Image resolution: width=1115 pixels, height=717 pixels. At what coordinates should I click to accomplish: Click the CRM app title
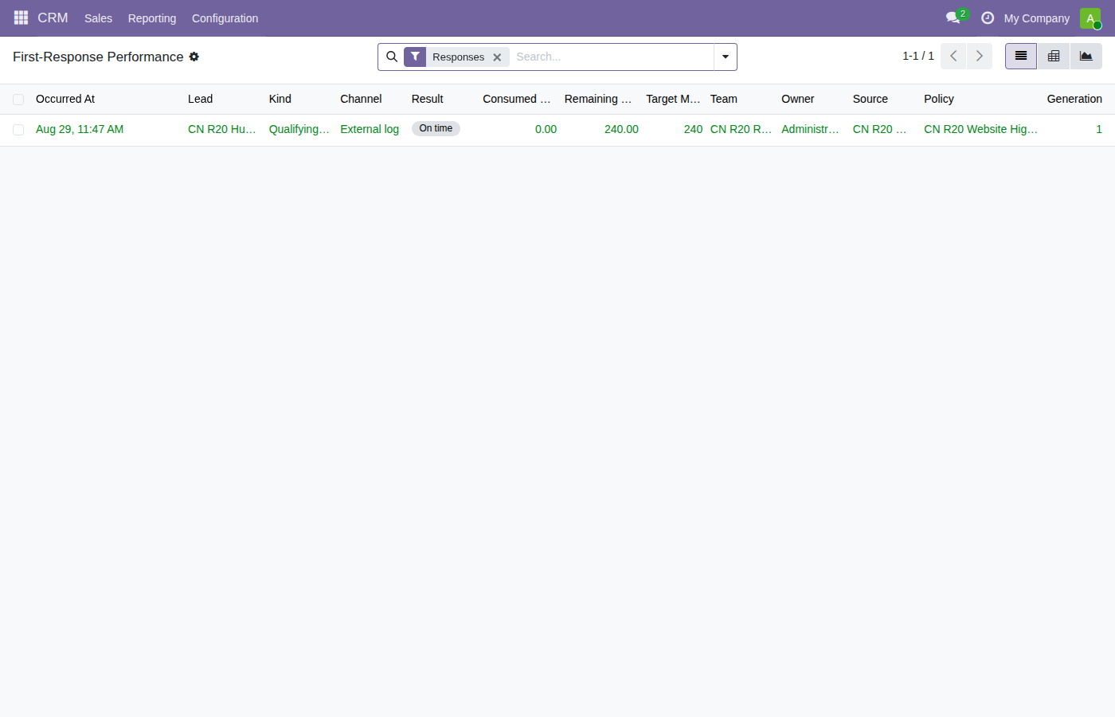53,18
